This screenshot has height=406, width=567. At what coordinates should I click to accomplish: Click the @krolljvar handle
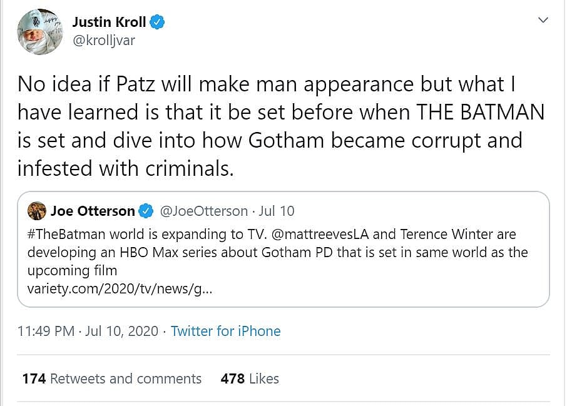pyautogui.click(x=103, y=41)
